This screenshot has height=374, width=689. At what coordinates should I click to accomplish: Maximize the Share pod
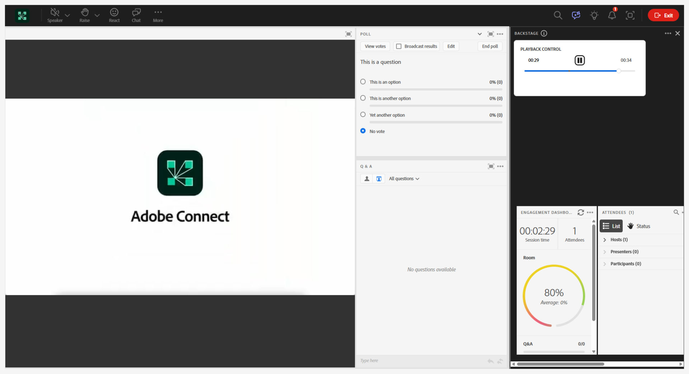[348, 34]
